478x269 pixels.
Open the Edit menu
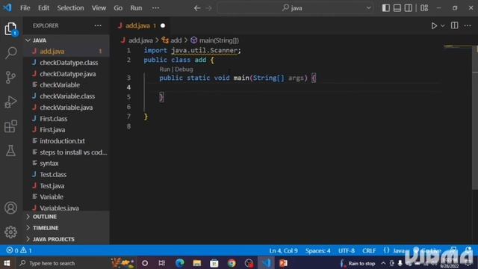pyautogui.click(x=43, y=8)
